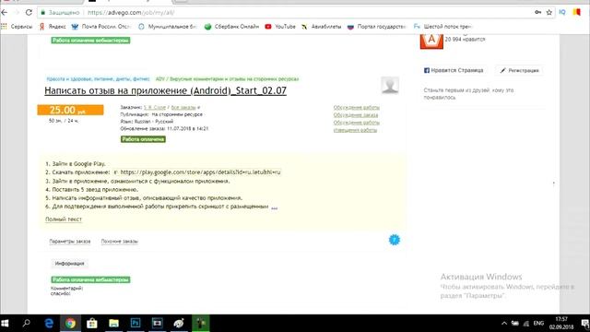Reload the advego.com page
This screenshot has height=332, width=590.
tap(29, 12)
